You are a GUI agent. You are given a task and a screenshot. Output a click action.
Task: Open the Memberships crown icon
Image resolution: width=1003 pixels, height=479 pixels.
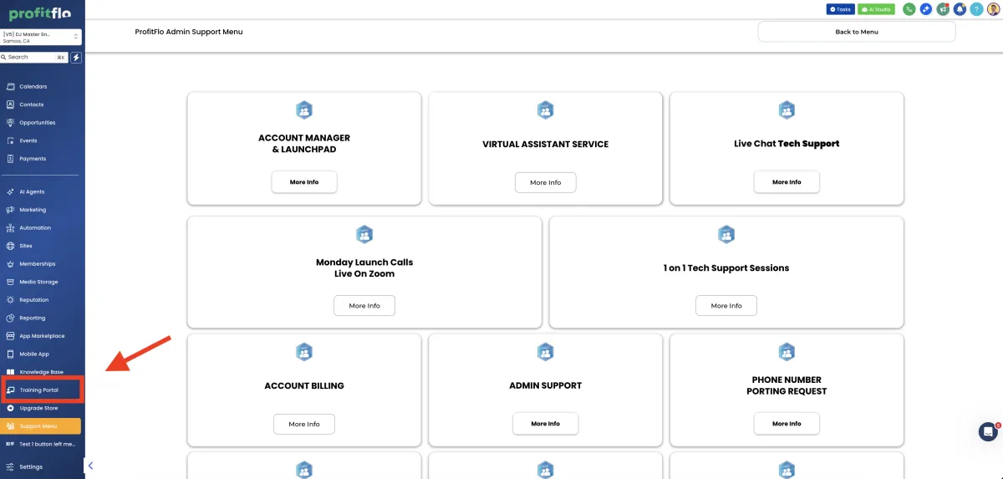pos(10,264)
